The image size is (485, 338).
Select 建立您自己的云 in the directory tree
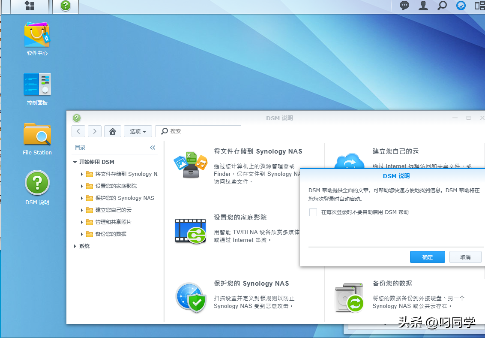click(113, 210)
